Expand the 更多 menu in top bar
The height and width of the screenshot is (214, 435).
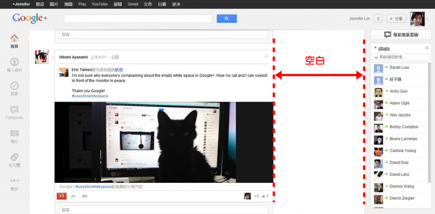click(x=177, y=4)
